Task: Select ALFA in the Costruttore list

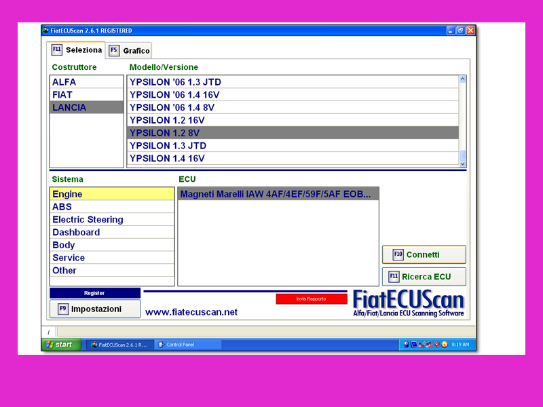Action: (64, 82)
